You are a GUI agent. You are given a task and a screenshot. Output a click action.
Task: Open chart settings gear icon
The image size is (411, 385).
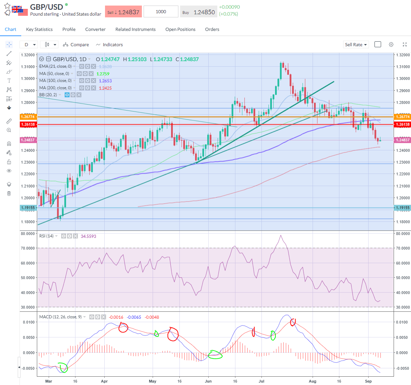click(391, 44)
